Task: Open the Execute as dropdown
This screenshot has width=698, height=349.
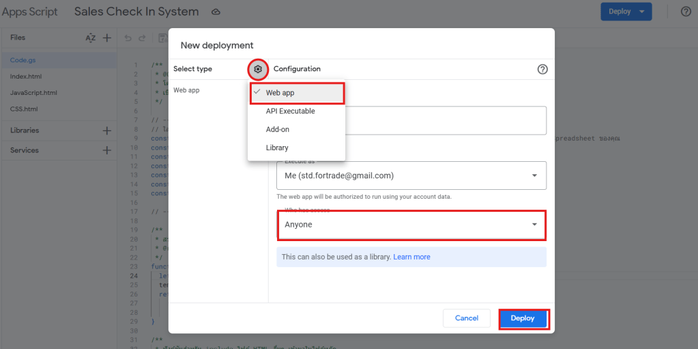Action: click(x=411, y=176)
